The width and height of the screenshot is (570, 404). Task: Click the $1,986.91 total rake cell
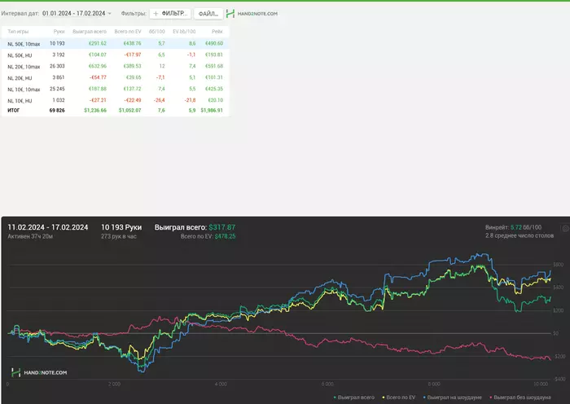(x=212, y=110)
